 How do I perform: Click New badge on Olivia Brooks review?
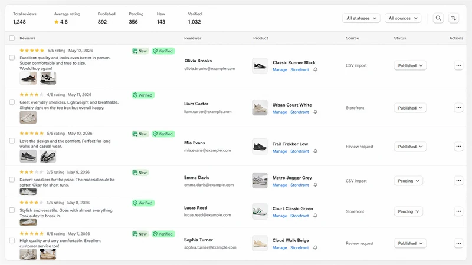(x=140, y=51)
